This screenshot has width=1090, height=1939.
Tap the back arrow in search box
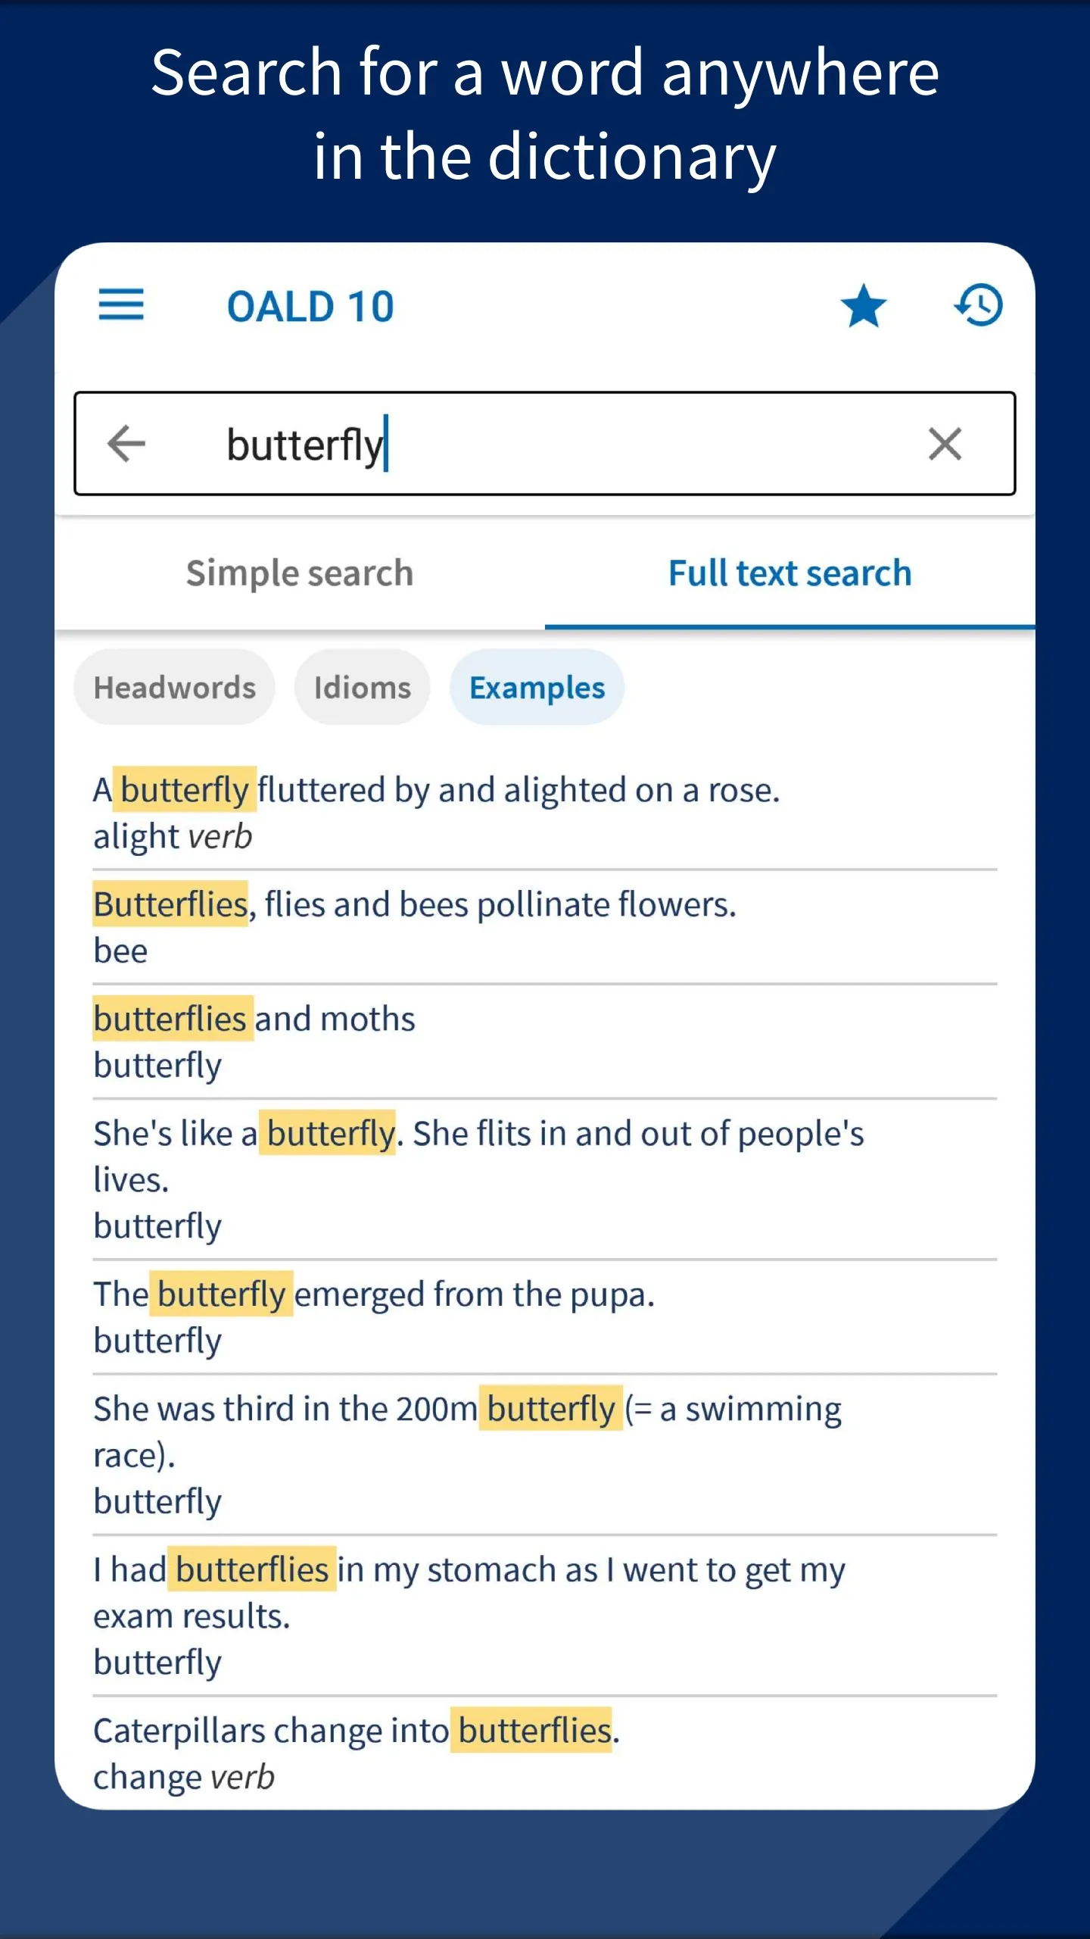pos(126,443)
